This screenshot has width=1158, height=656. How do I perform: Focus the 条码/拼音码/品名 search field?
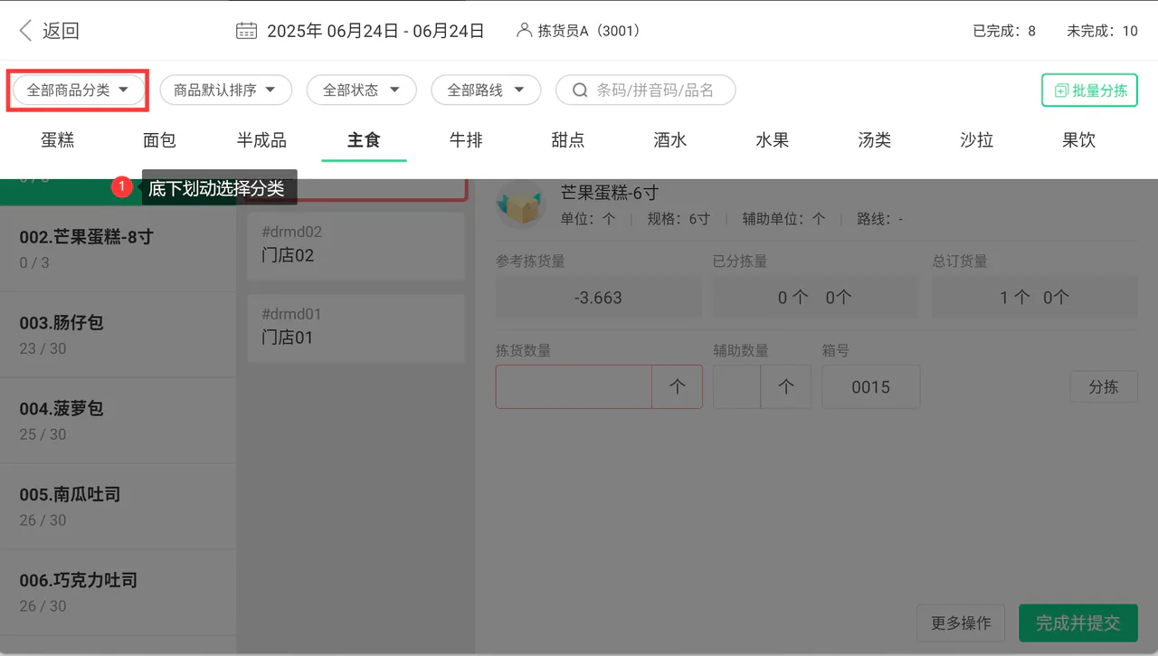[645, 90]
